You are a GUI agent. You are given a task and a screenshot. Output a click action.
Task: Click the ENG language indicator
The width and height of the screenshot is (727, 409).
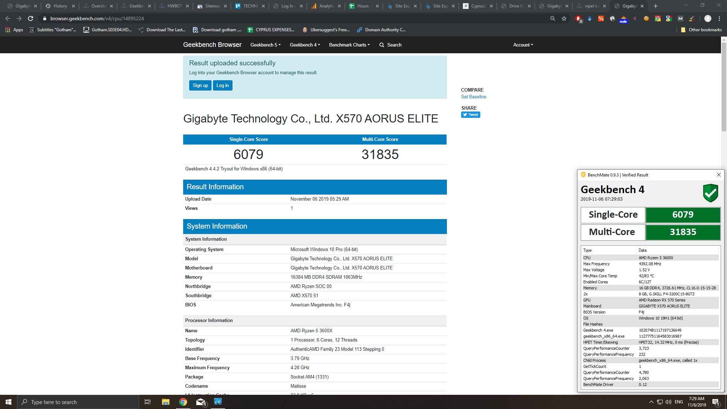679,402
